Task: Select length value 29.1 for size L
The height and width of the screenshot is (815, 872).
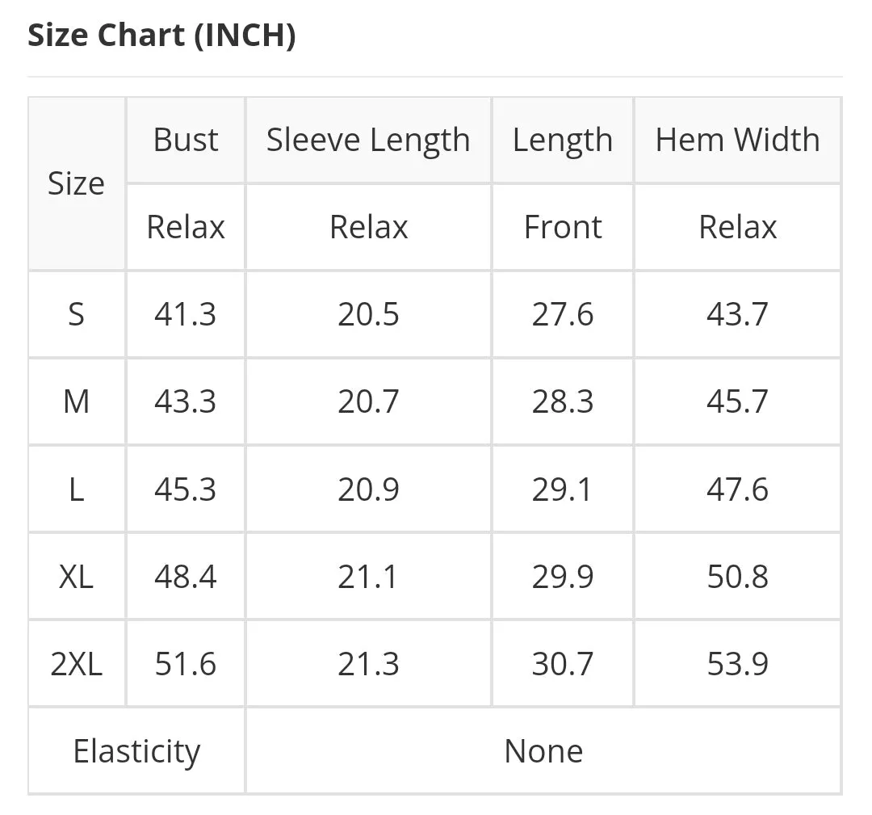Action: pos(562,489)
